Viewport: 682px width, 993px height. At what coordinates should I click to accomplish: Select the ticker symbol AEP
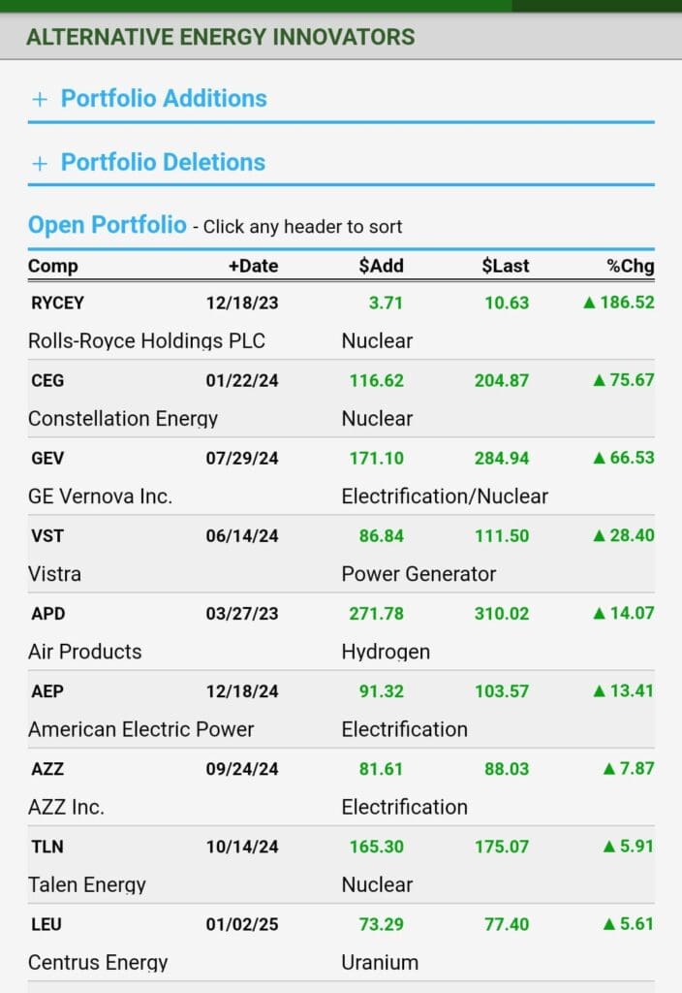[47, 690]
